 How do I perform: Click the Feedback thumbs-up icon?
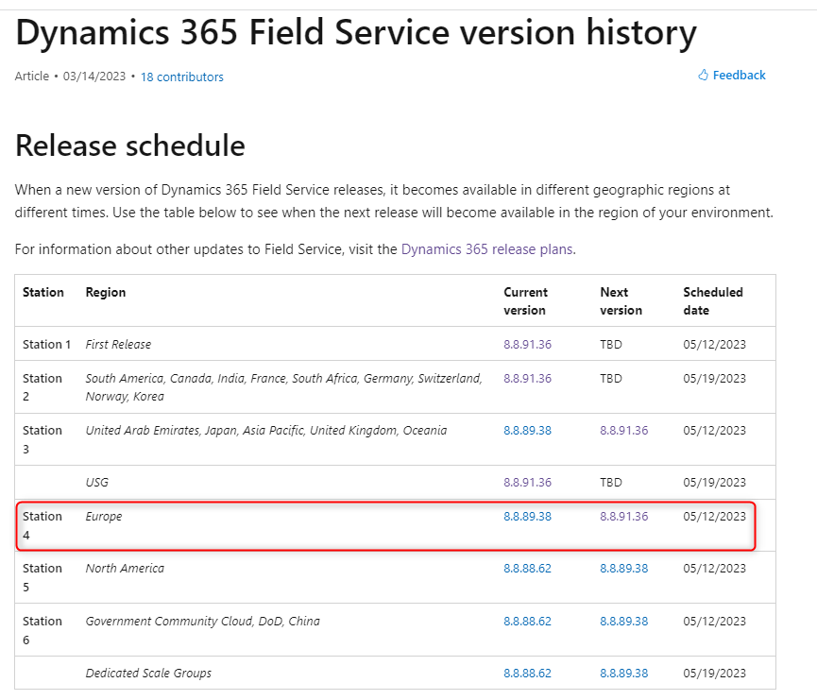[703, 75]
